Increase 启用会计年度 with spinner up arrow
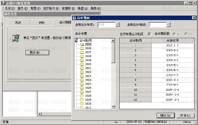 117,23
